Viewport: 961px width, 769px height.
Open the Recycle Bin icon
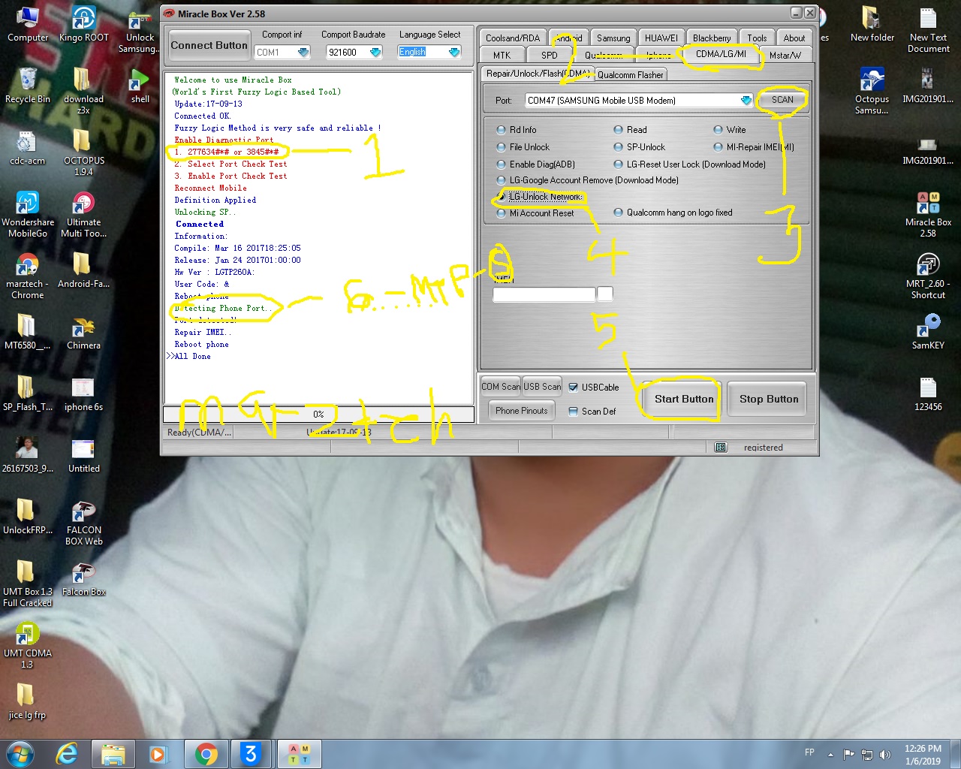tap(28, 86)
